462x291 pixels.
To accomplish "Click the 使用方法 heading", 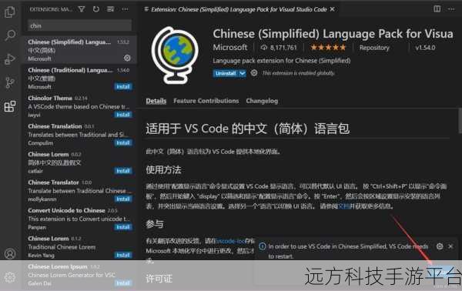I will pos(163,169).
